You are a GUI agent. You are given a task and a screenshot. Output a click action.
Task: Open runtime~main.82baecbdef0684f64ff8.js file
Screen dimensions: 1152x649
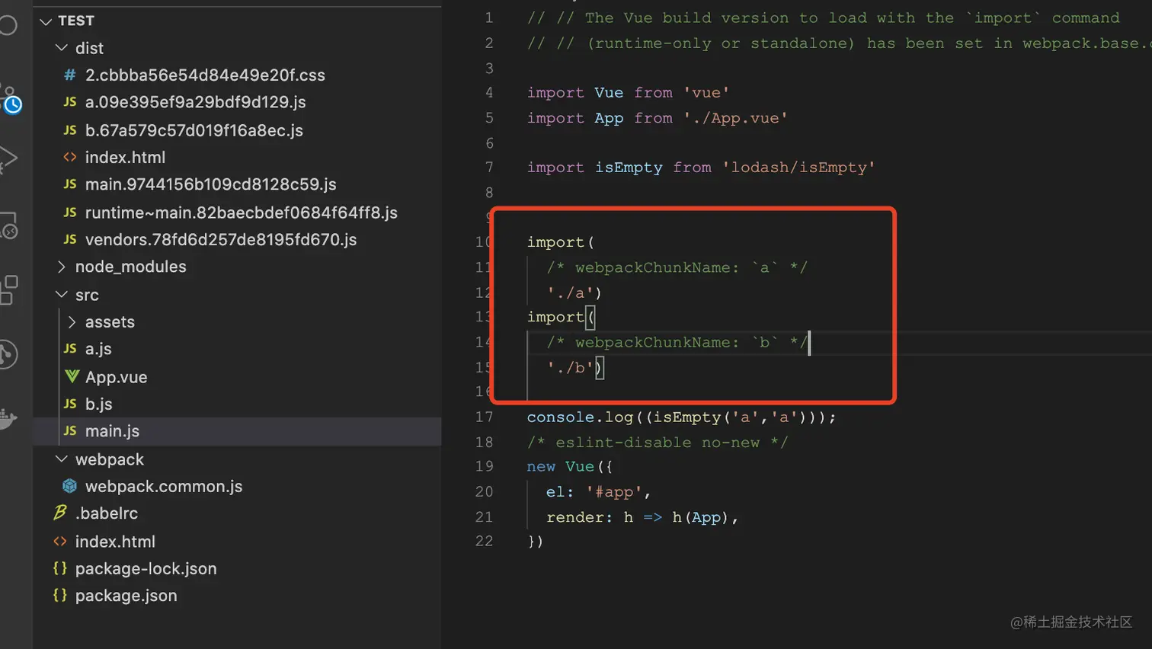click(x=242, y=213)
